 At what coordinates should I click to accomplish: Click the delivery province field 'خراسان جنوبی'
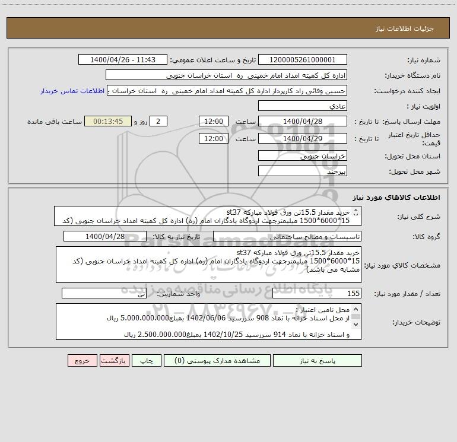pyautogui.click(x=303, y=156)
